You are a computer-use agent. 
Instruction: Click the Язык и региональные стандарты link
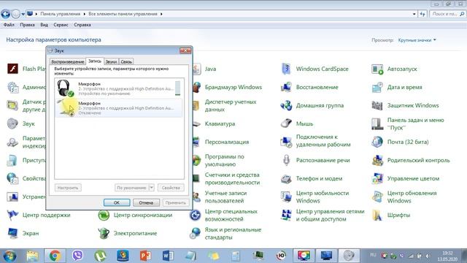pyautogui.click(x=233, y=234)
